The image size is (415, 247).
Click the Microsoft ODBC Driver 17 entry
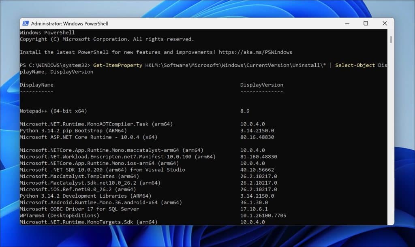[79, 209]
